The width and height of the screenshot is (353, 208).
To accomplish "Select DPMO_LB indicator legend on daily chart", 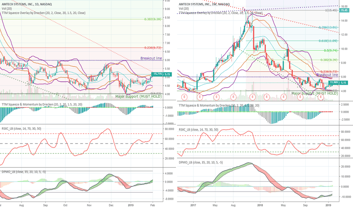I will [x=23, y=172].
